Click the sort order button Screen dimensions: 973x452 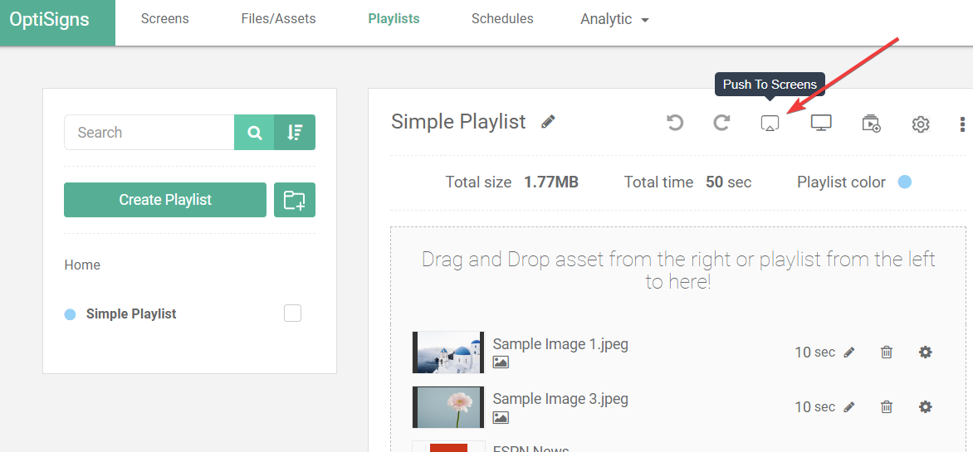(x=295, y=132)
